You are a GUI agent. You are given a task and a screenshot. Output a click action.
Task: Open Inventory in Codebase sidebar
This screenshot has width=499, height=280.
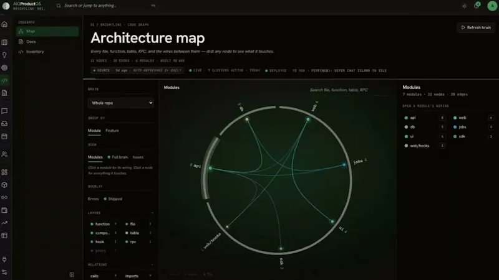tap(35, 52)
